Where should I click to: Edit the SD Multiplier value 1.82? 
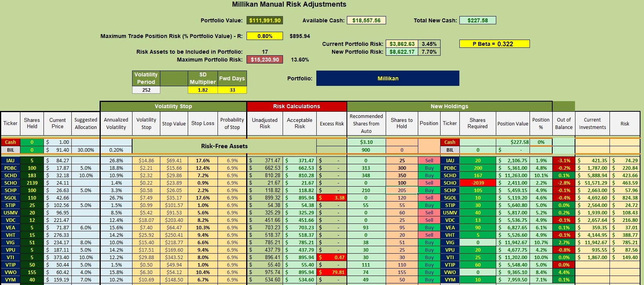point(203,90)
